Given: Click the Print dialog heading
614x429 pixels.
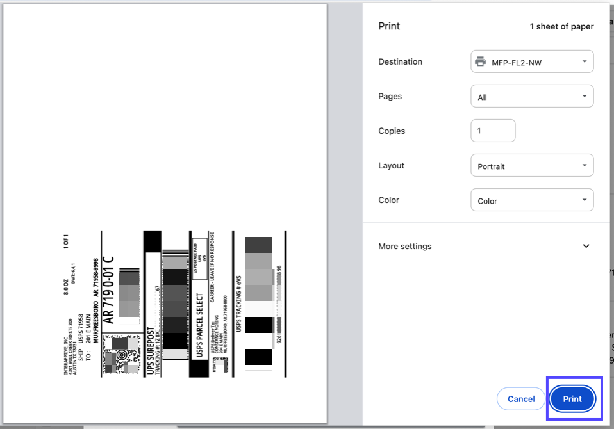Looking at the screenshot, I should coord(389,26).
